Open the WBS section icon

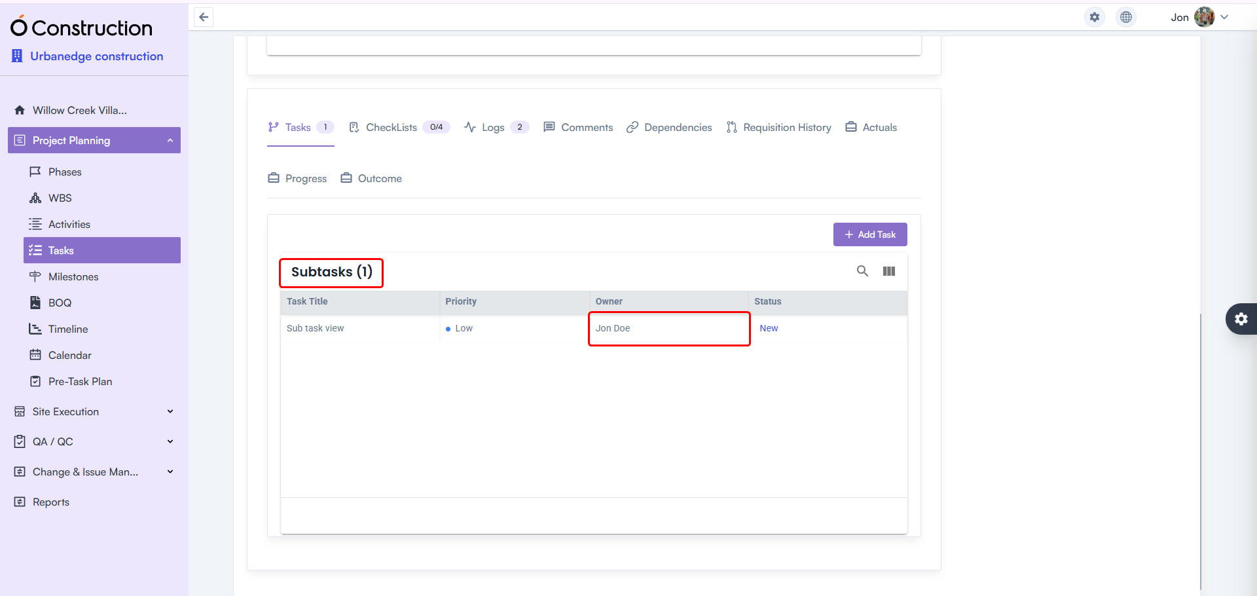click(37, 198)
